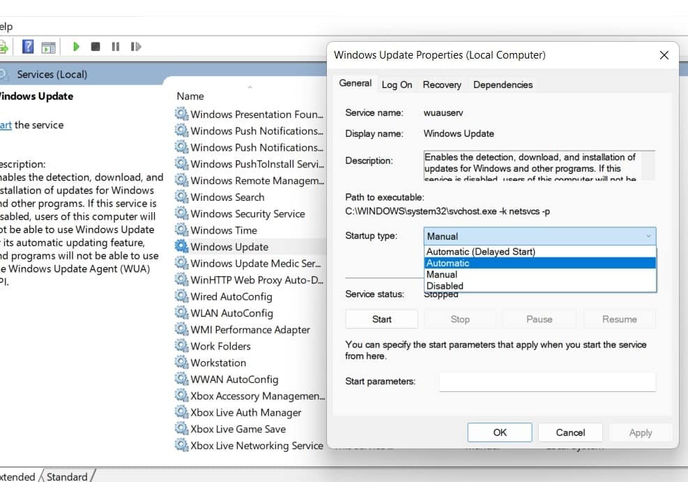Choose Disabled from the Startup type options

[445, 285]
